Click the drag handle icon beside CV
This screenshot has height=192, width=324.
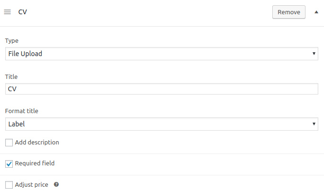pyautogui.click(x=8, y=12)
